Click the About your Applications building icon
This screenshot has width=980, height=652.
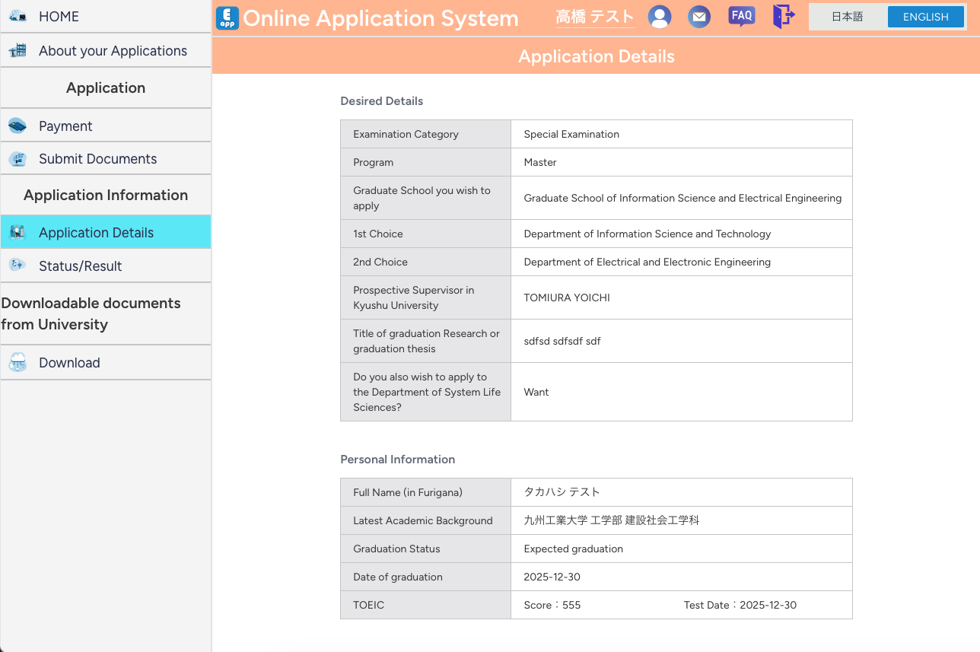click(x=17, y=51)
